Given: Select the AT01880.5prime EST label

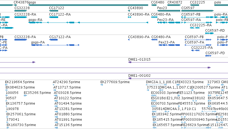Looking at the screenshot, I should pos(68,114).
